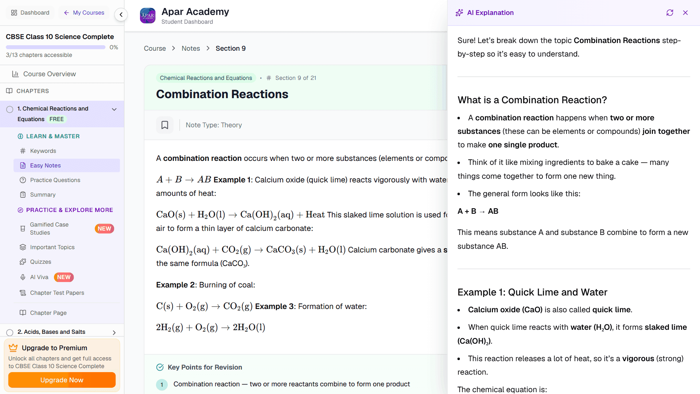Go back to My Courses
This screenshot has width=700, height=394.
coord(84,13)
